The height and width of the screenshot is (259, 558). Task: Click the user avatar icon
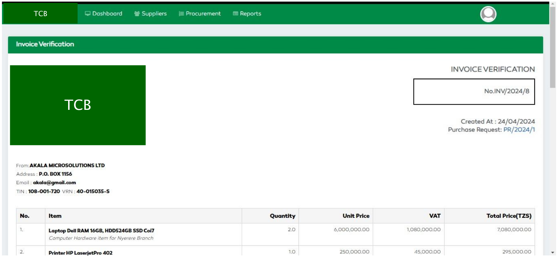(488, 14)
